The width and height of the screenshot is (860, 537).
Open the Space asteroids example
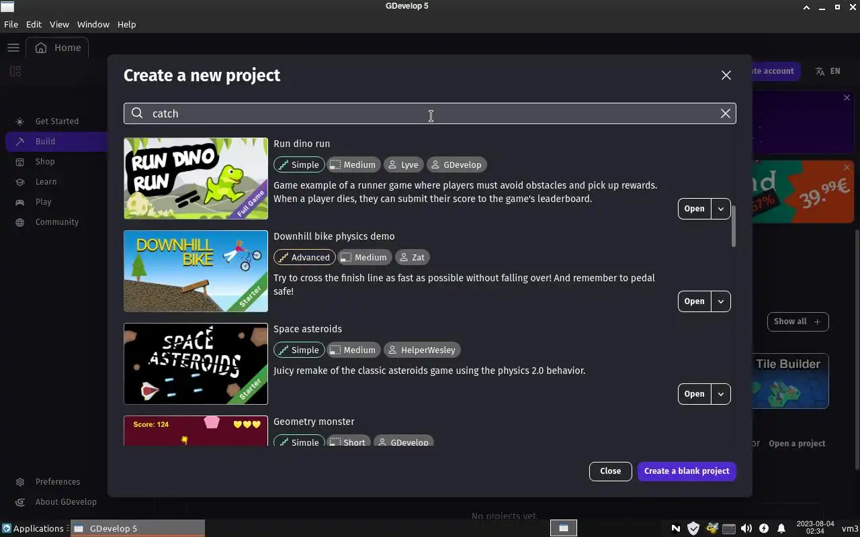click(x=694, y=394)
